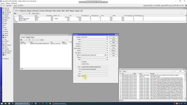
Task: Open Files in the sidebar
Action: tap(6, 37)
